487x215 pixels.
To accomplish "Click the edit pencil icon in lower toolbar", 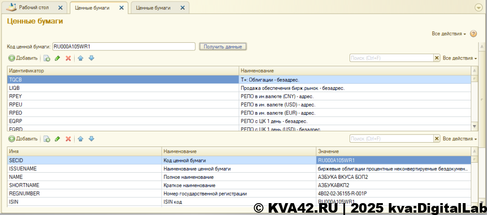I will (58, 139).
